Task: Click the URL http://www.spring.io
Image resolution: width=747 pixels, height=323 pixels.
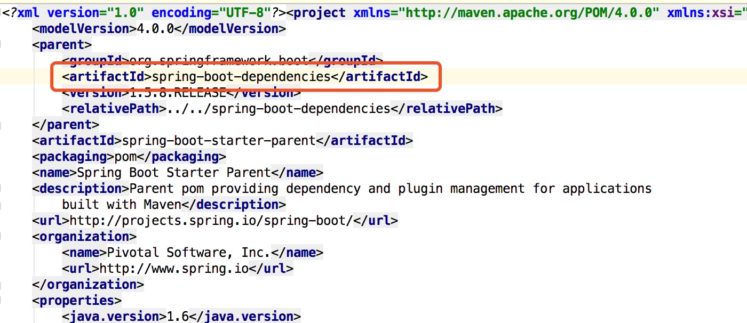Action: click(174, 269)
